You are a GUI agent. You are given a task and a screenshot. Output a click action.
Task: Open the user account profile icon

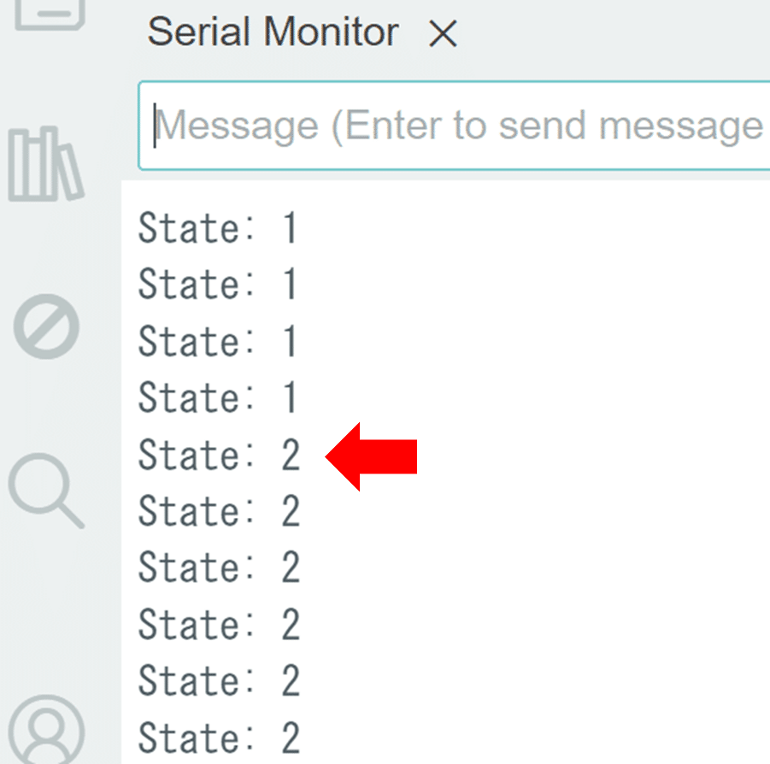click(x=47, y=729)
